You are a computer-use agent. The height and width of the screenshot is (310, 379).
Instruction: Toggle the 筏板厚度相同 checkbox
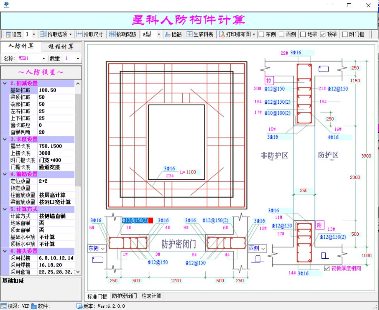coord(327,268)
